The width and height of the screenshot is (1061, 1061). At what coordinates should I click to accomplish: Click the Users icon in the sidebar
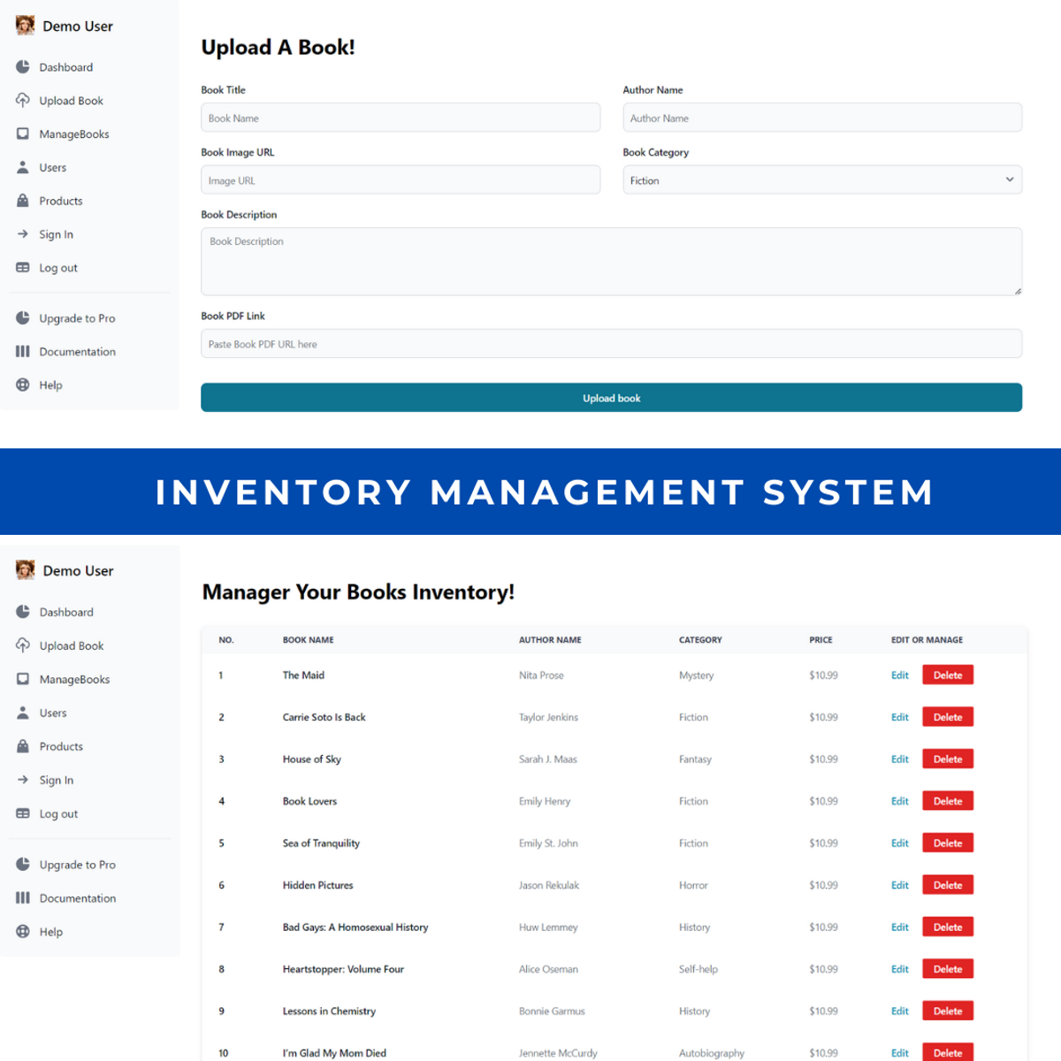(x=22, y=167)
